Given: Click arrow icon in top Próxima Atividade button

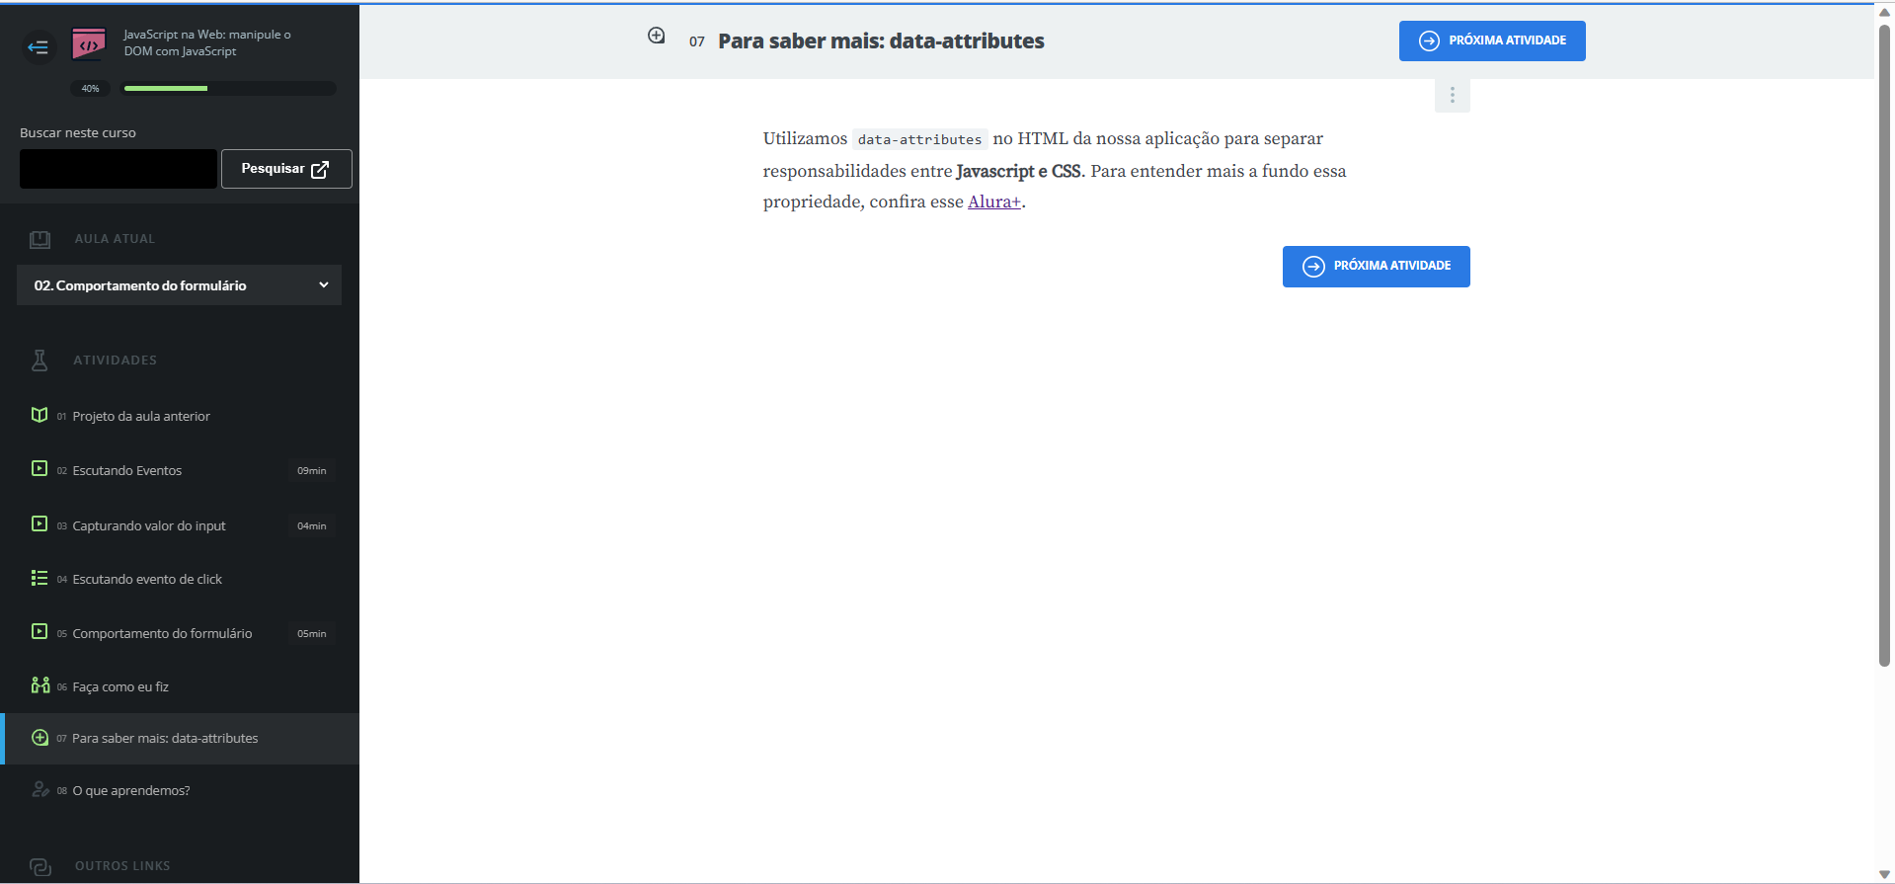Looking at the screenshot, I should (x=1429, y=40).
